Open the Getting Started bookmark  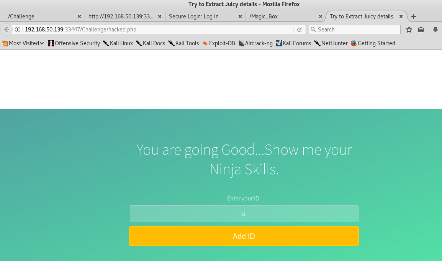[373, 43]
